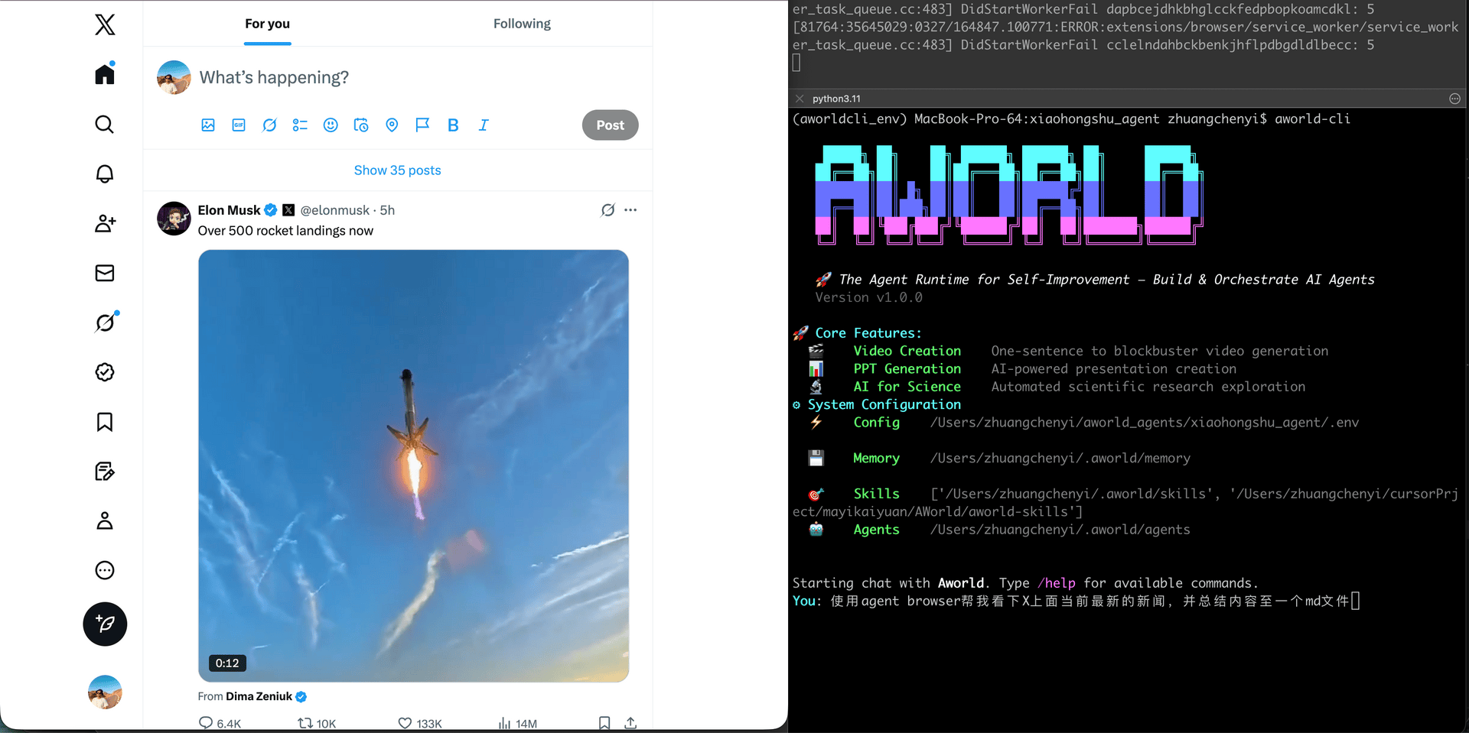The width and height of the screenshot is (1469, 736).
Task: Open more options on Elon Musk's tweet
Action: [x=630, y=209]
